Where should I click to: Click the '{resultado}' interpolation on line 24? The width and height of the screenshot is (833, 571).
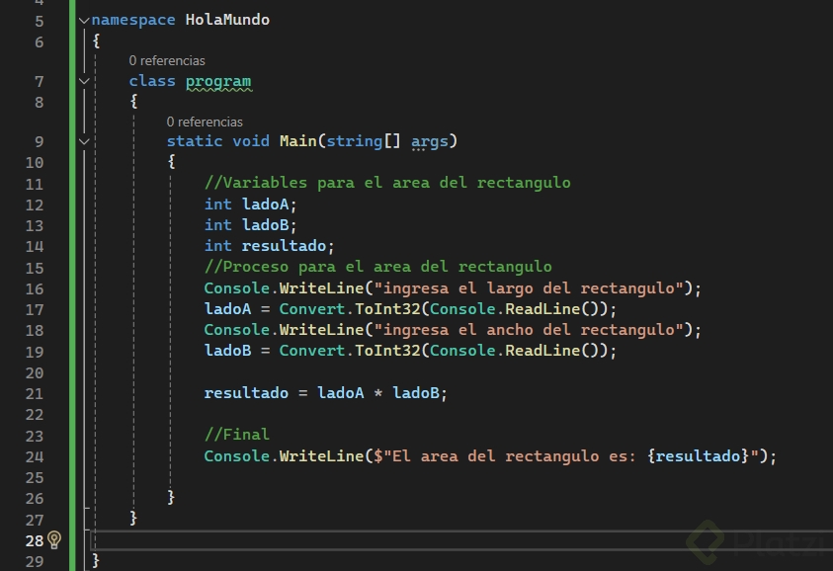[x=698, y=456]
